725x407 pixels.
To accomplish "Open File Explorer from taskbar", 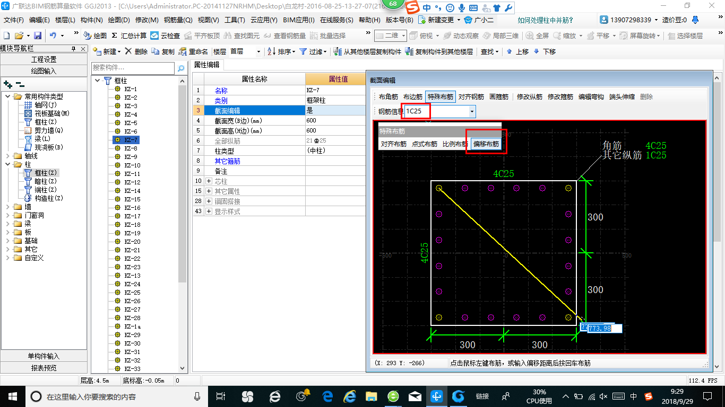I will coord(370,396).
